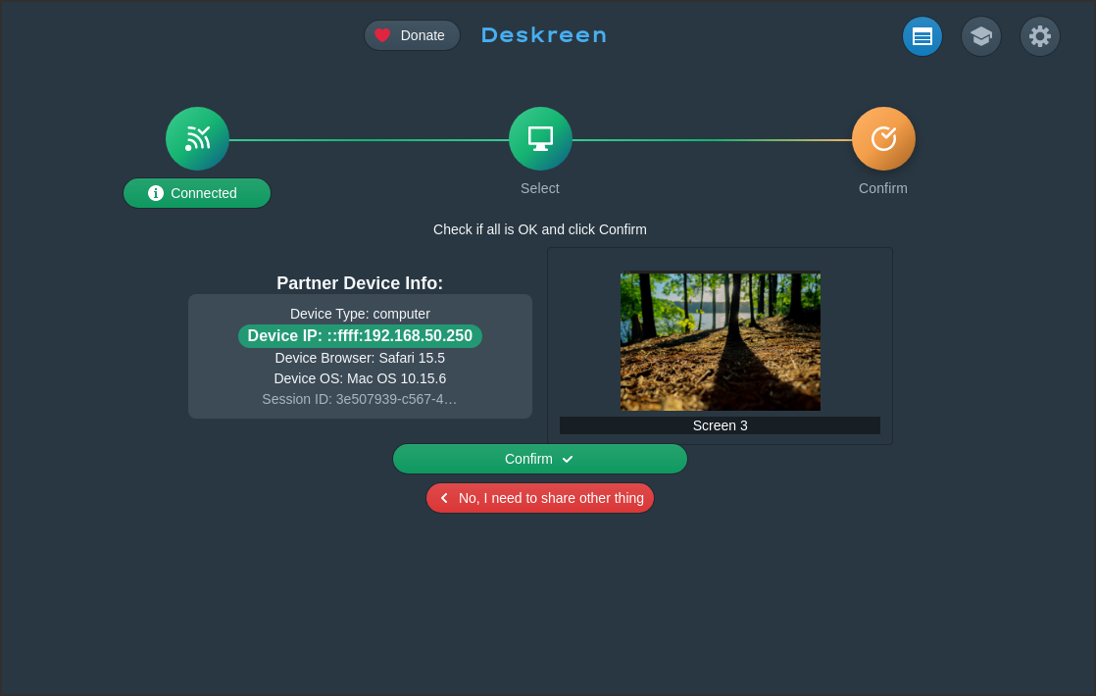Screen dimensions: 1096x696
Task: Click the Screen 3 label
Action: (x=720, y=425)
